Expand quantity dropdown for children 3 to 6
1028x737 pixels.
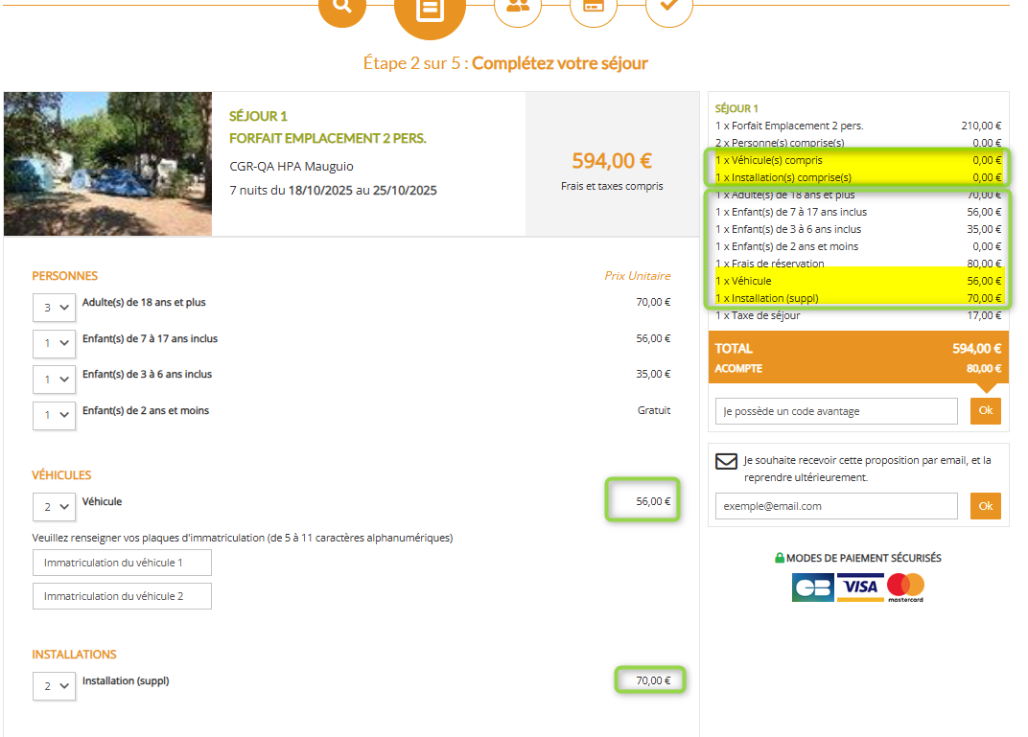pos(54,380)
